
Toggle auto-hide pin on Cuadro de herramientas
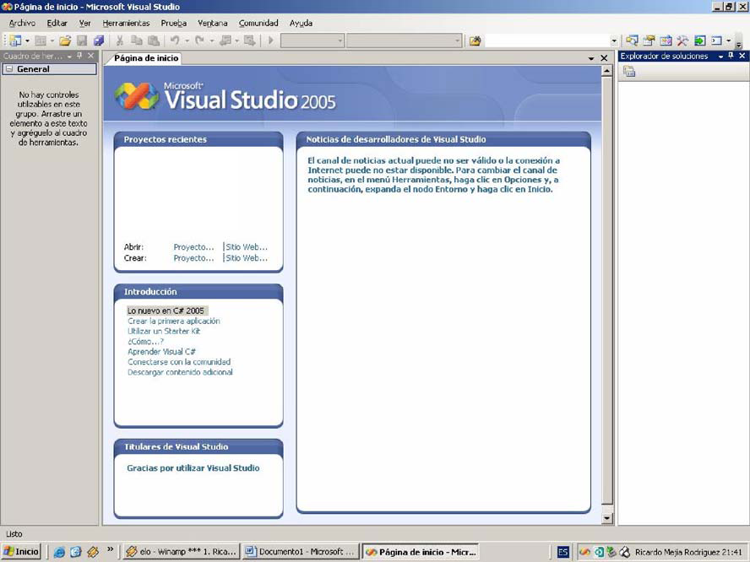tap(79, 56)
